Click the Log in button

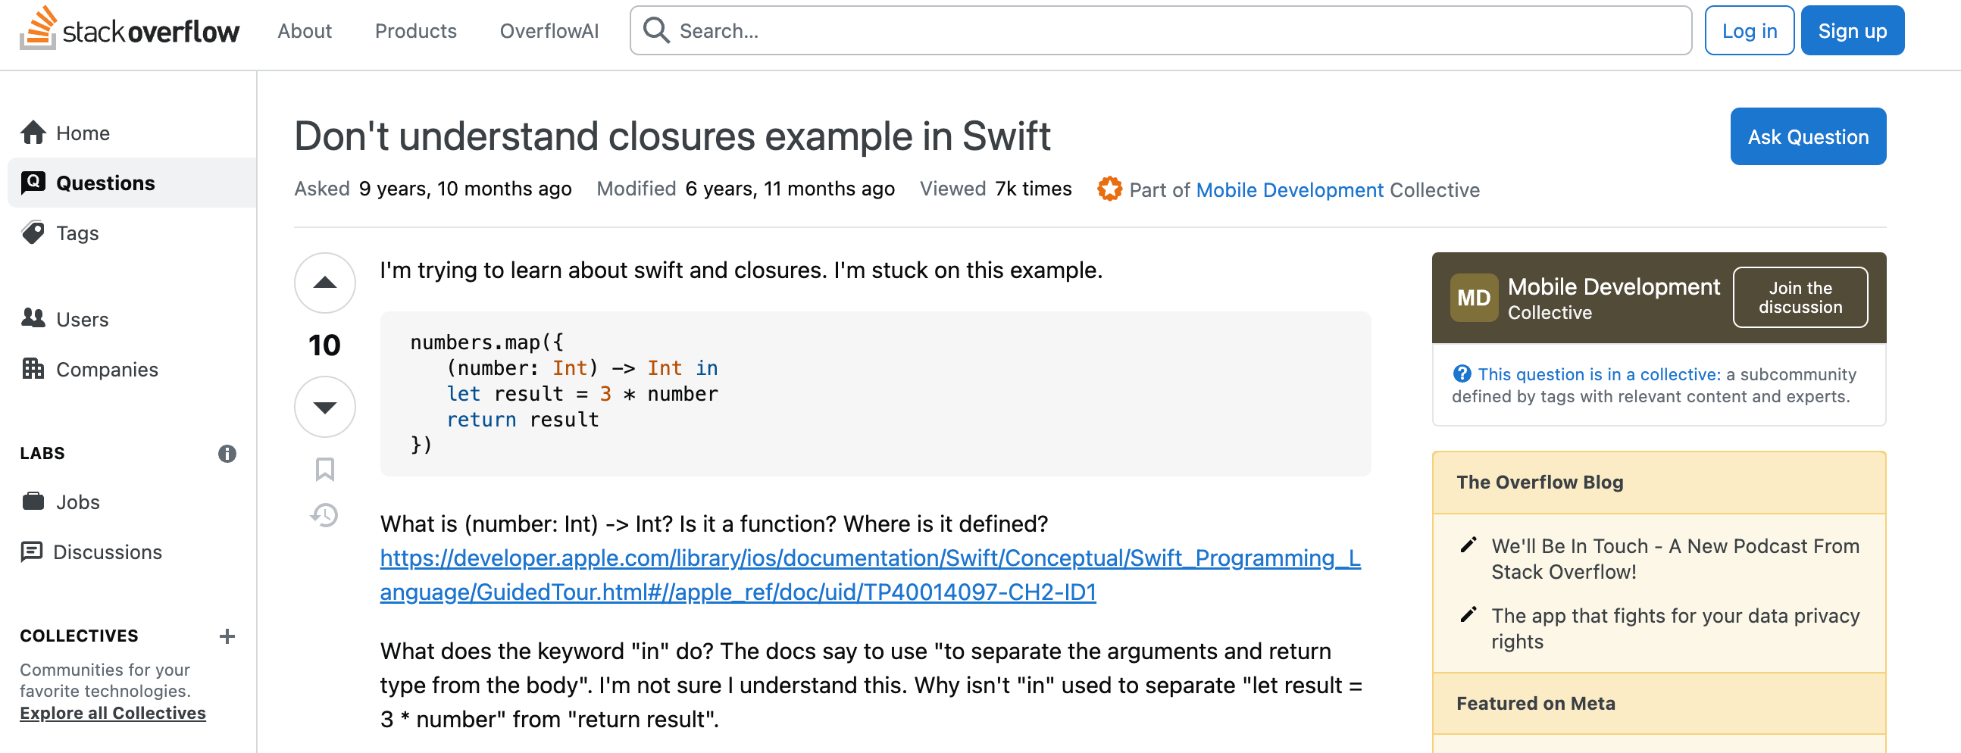point(1749,30)
